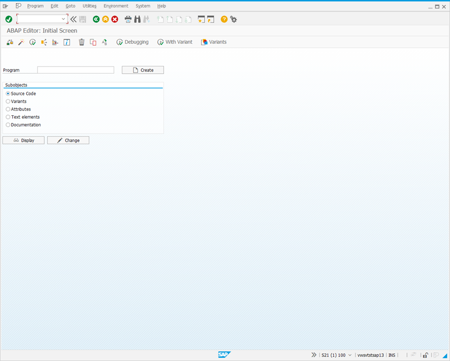Click the Rename icon on the application toolbar
This screenshot has width=450, height=361.
[105, 42]
